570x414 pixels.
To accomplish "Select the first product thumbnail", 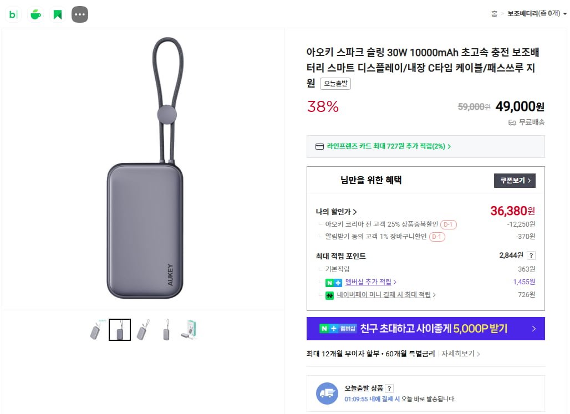I will coord(96,330).
